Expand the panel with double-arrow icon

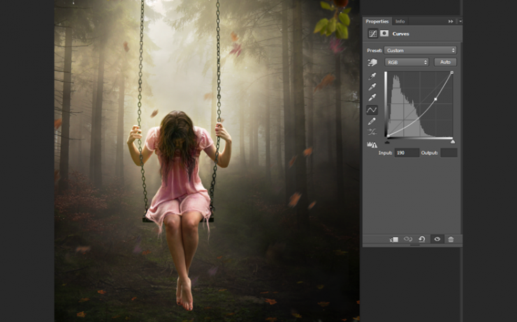pos(451,22)
